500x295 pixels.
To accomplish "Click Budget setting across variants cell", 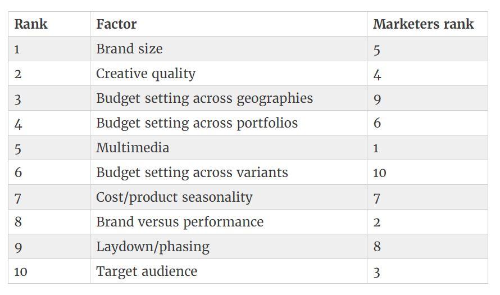I will click(x=192, y=173).
